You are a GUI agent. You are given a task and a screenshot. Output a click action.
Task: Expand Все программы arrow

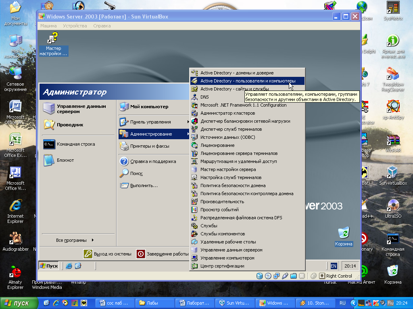[x=93, y=240]
